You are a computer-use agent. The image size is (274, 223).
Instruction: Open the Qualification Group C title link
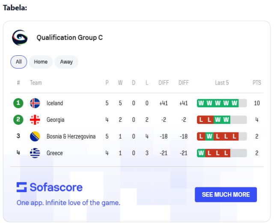pyautogui.click(x=69, y=38)
